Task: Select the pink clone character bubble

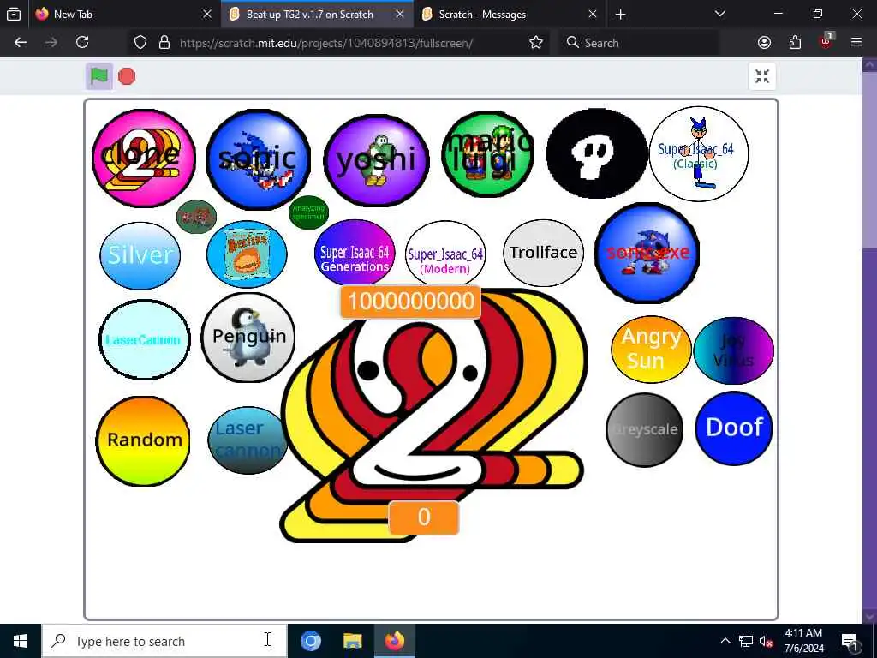Action: [144, 159]
